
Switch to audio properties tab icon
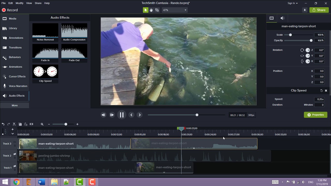282,18
